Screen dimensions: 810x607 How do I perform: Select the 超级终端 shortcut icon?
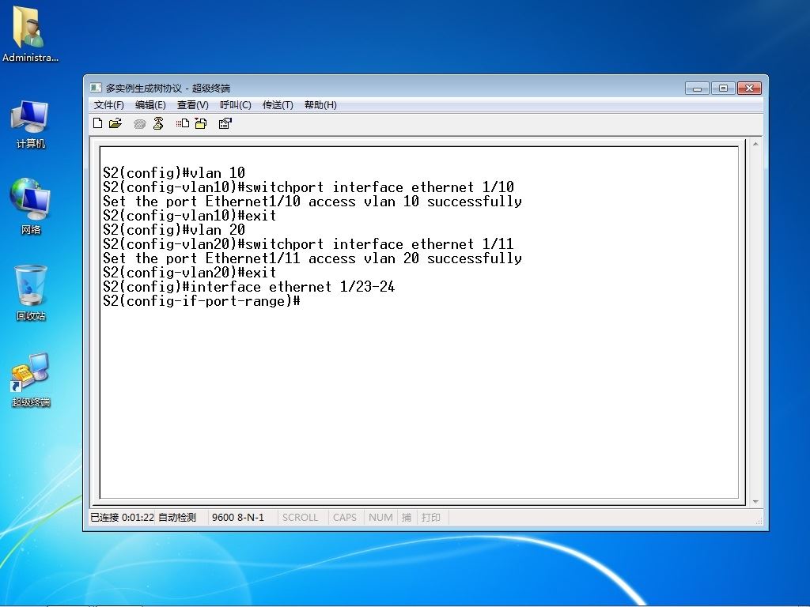coord(31,380)
